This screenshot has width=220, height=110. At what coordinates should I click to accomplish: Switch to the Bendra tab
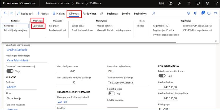[x=126, y=14]
